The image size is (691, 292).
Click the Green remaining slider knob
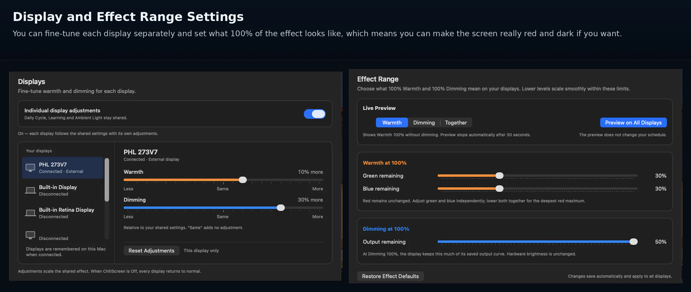[x=500, y=176]
